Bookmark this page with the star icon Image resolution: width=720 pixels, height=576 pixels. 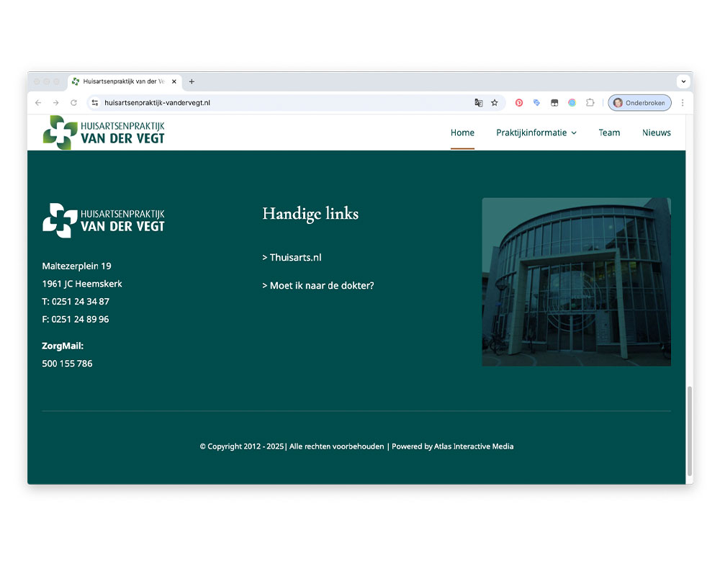[x=495, y=103]
